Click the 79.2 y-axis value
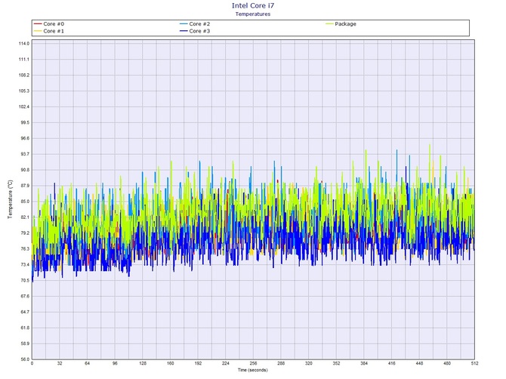506x379 pixels. (x=25, y=233)
